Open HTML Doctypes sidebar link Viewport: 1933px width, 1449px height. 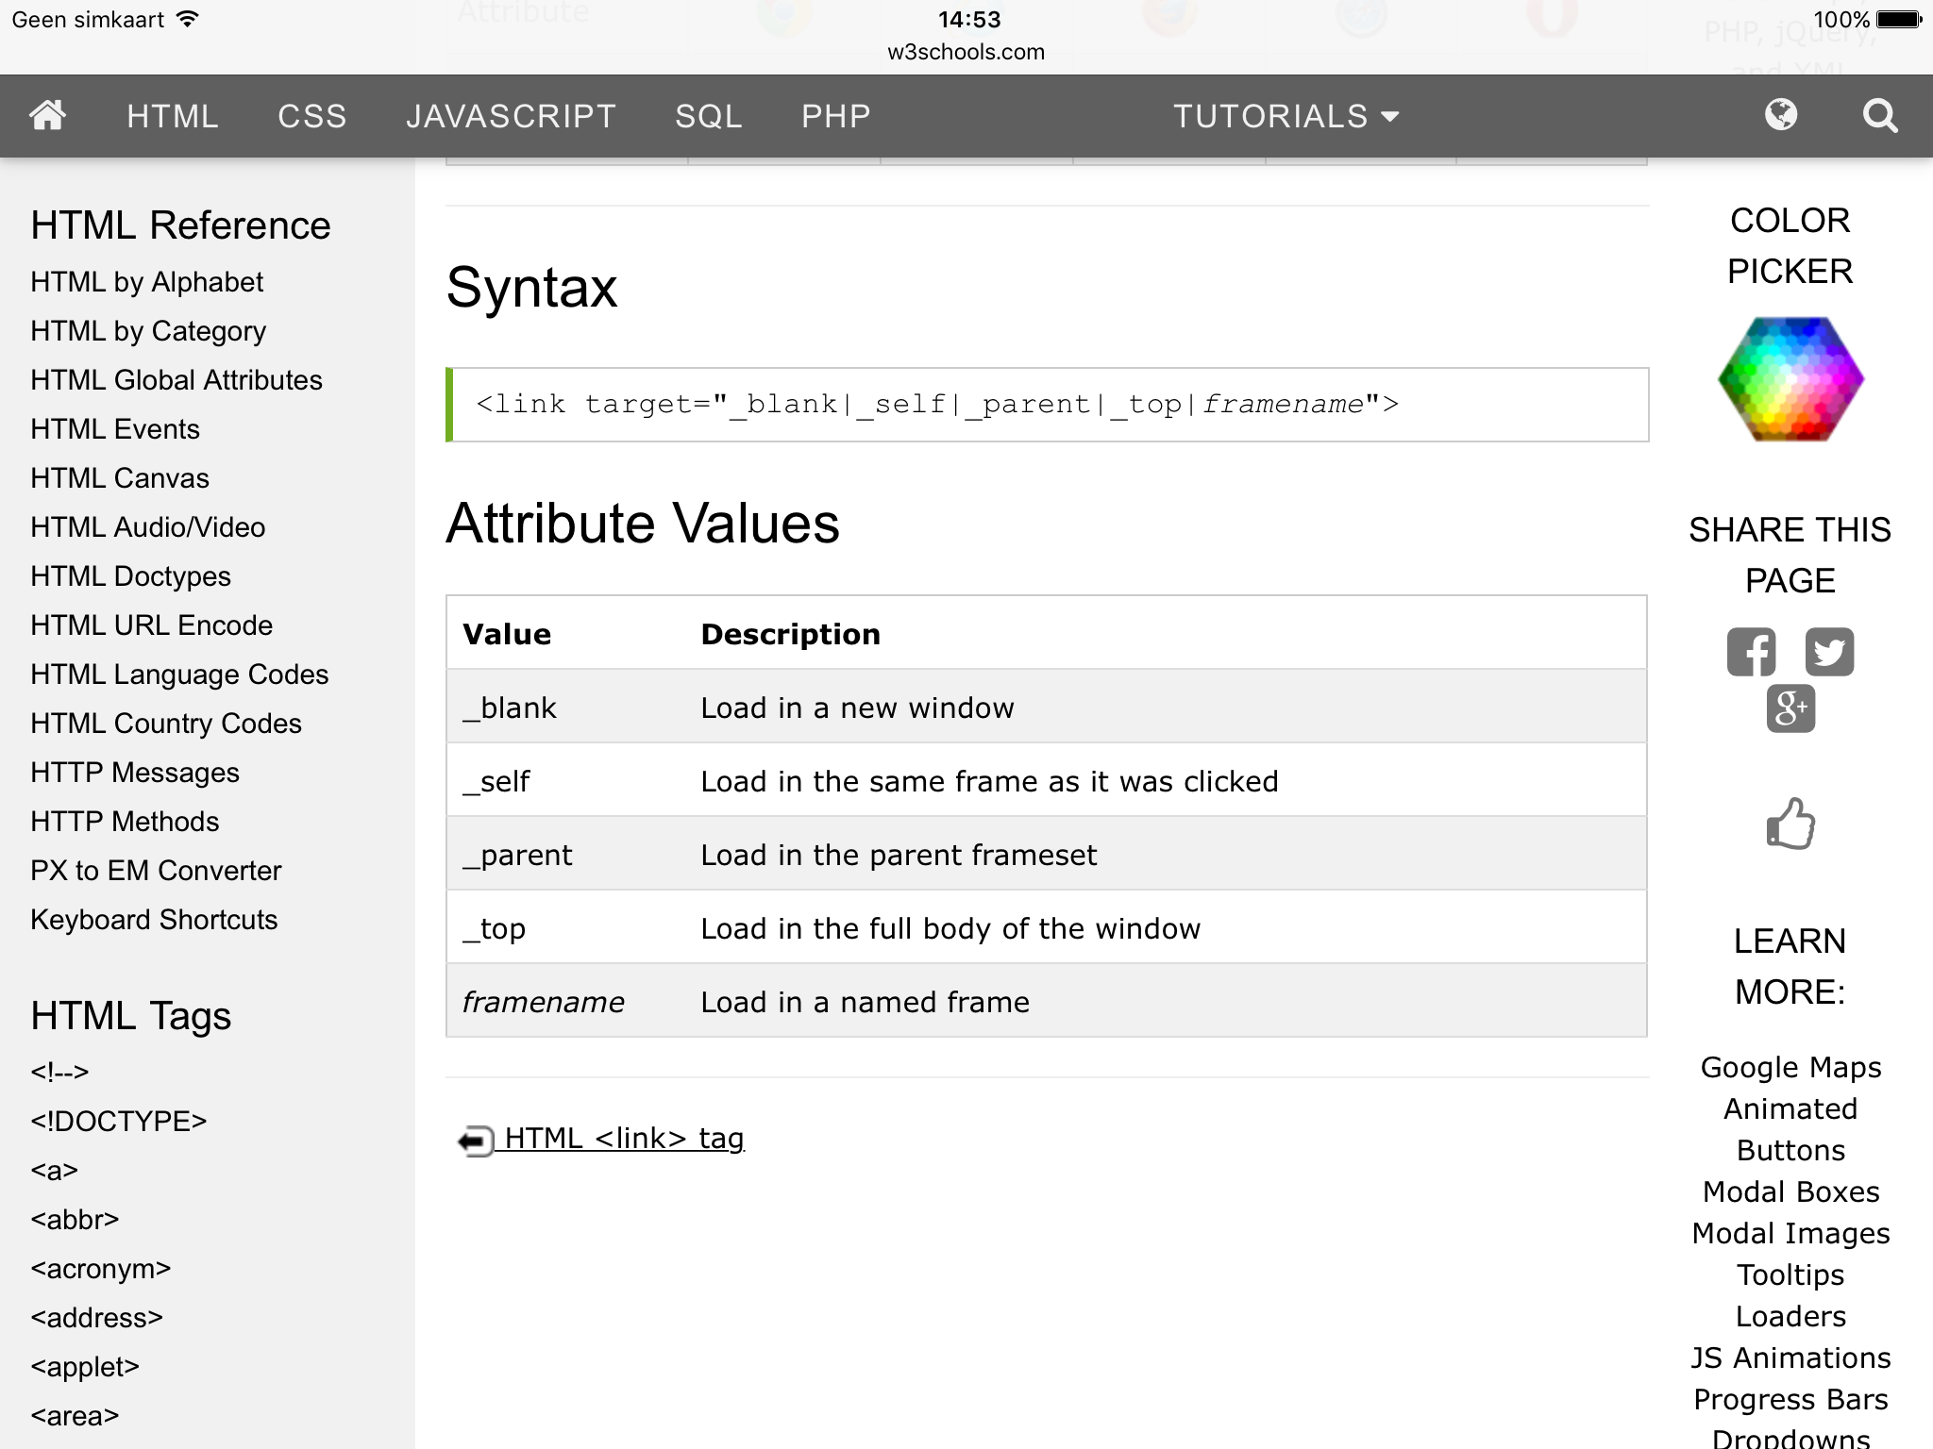(x=130, y=576)
